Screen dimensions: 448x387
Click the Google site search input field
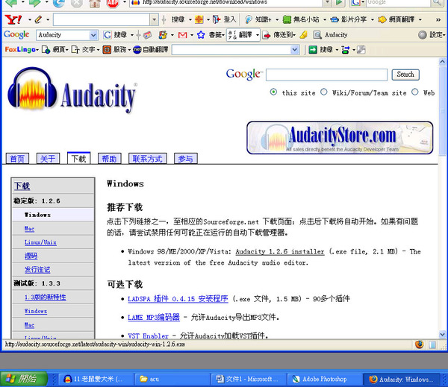[x=326, y=75]
